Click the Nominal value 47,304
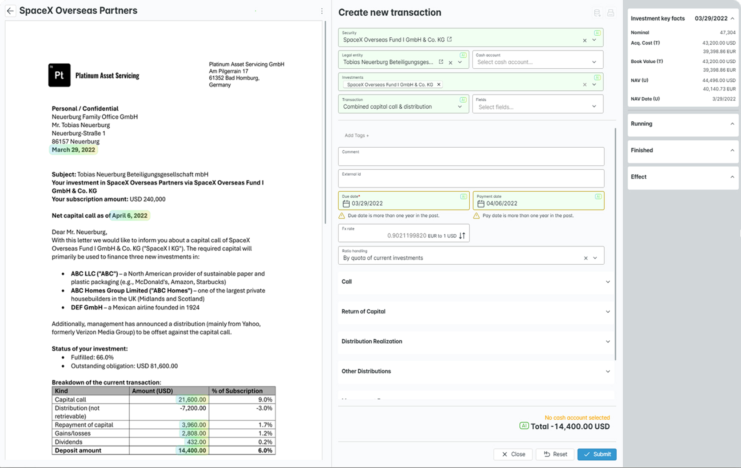 pos(727,33)
